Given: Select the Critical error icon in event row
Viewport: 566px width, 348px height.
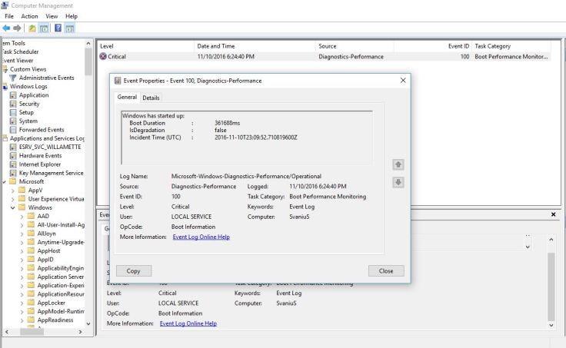Looking at the screenshot, I should pos(103,56).
